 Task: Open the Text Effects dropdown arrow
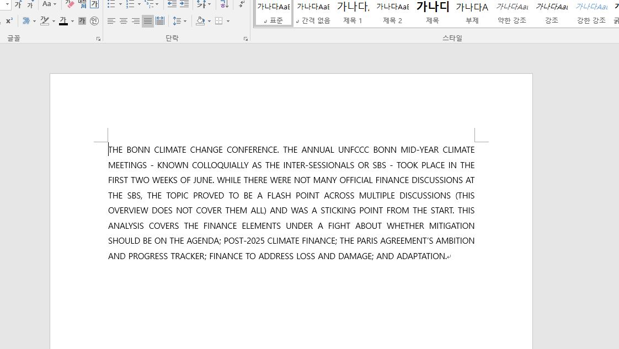[35, 21]
